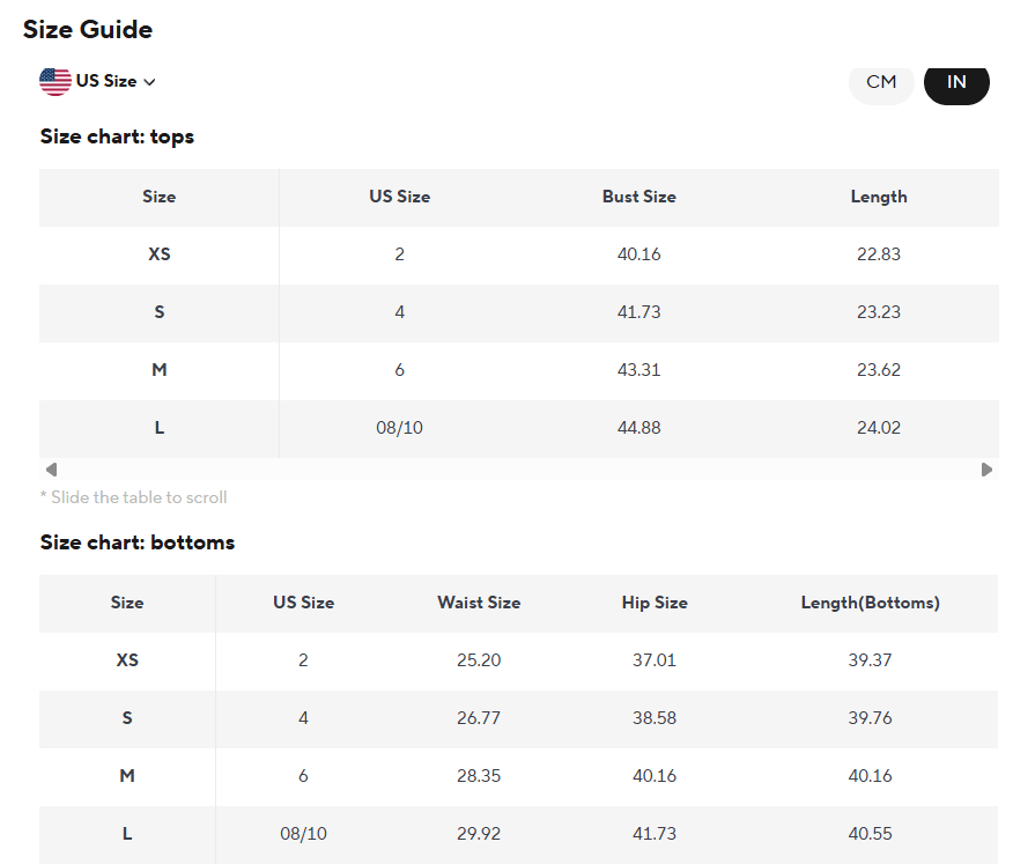Click the 24.02 length cell
The image size is (1013, 864).
click(878, 428)
